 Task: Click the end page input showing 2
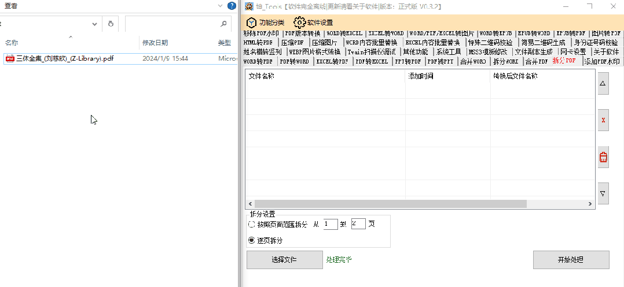(x=358, y=224)
